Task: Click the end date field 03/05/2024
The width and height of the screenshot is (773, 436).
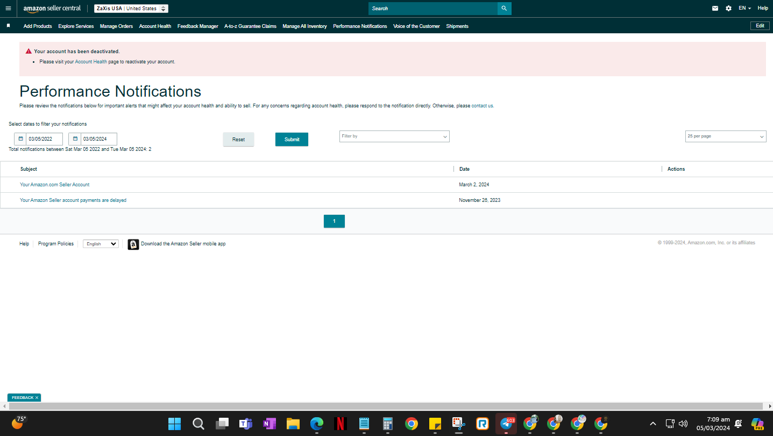Action: 98,139
